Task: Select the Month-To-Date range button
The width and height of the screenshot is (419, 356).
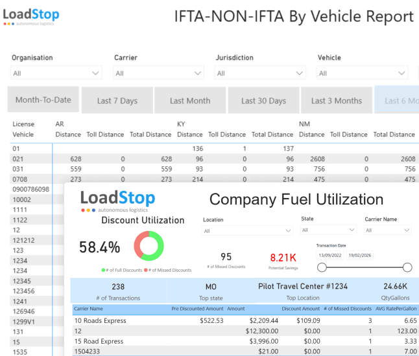Action: (43, 100)
